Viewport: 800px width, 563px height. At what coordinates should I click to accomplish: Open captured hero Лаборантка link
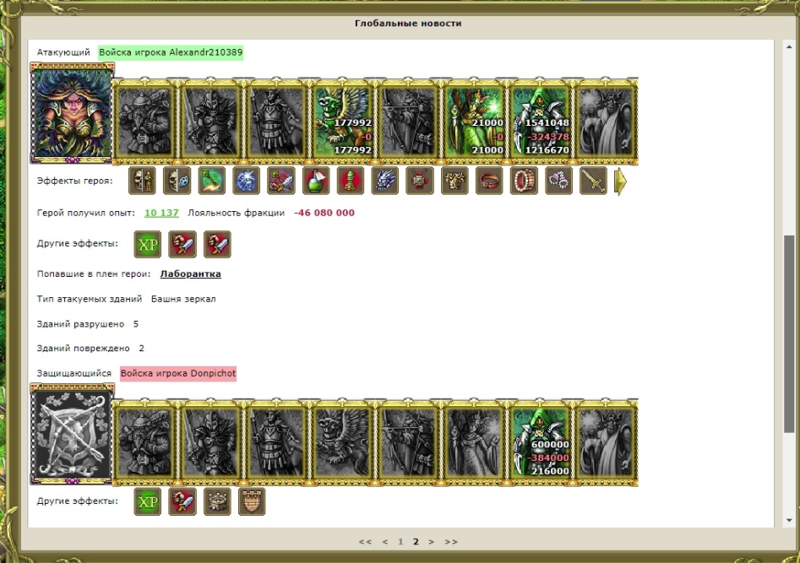[x=190, y=273]
